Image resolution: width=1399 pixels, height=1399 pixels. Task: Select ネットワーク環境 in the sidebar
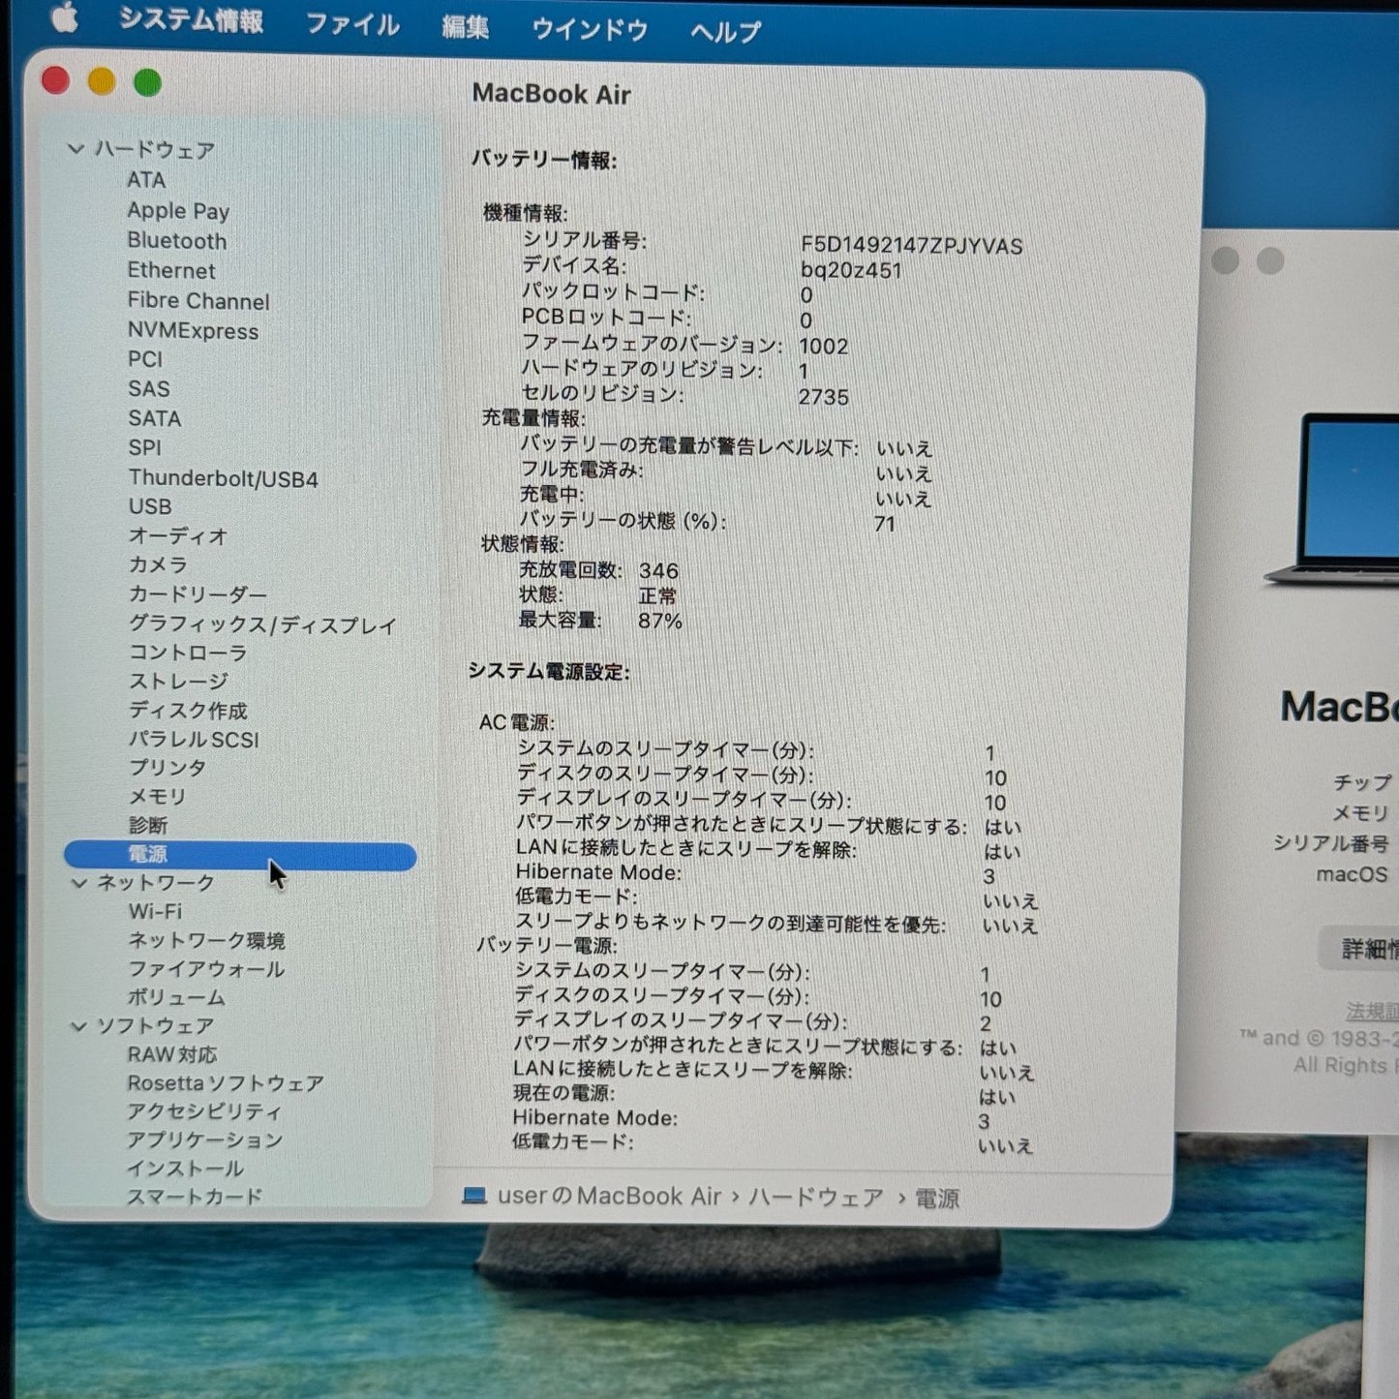pyautogui.click(x=206, y=941)
